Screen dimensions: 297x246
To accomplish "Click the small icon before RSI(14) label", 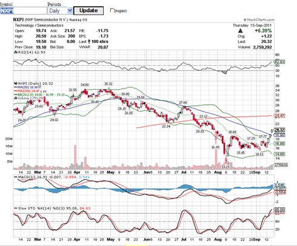I will pos(16,52).
